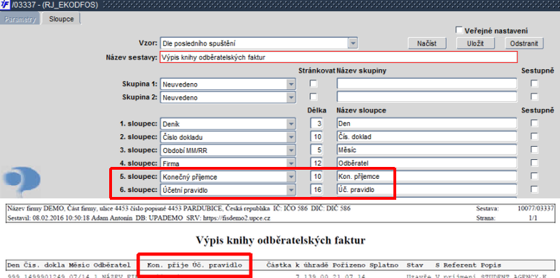Edit the column name field Den
Viewport: 560px width, 278px height.
[x=427, y=124]
